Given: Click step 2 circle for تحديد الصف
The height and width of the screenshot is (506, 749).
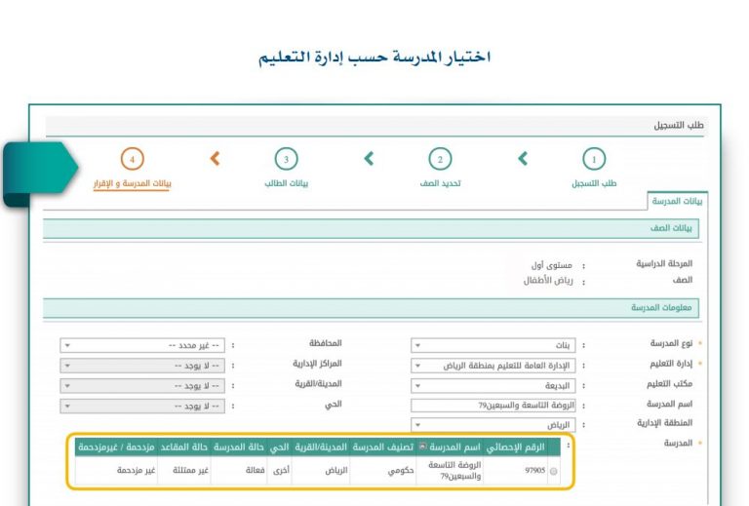Looking at the screenshot, I should (x=440, y=160).
